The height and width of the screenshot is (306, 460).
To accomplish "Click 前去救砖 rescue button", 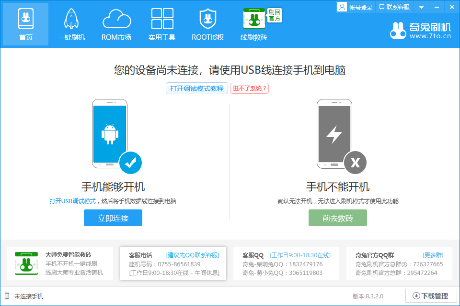I will tap(337, 218).
